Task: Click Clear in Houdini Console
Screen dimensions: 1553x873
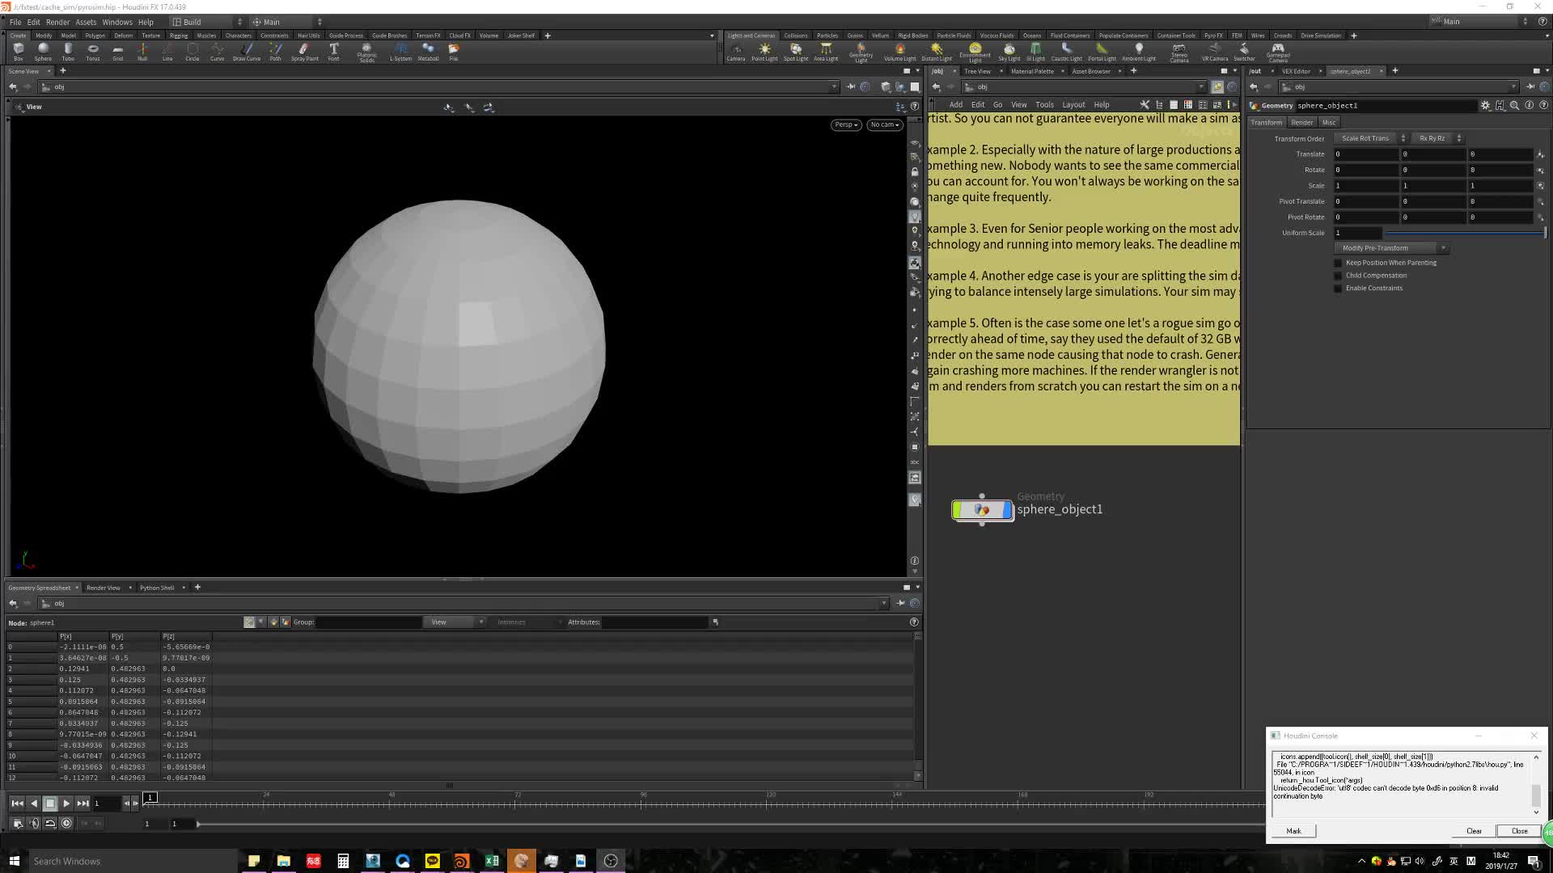Action: coord(1474,831)
